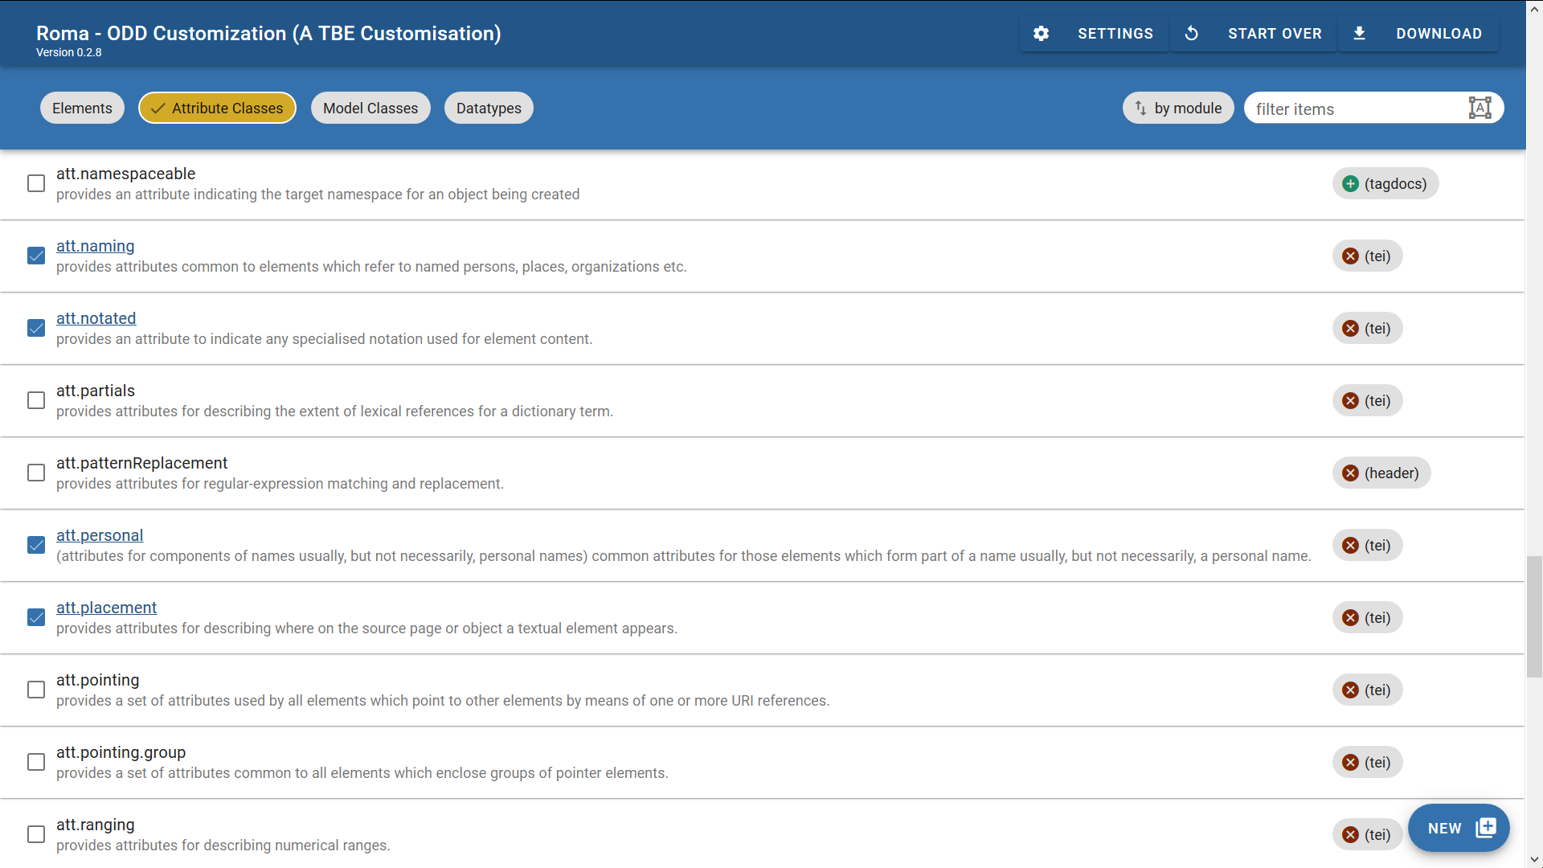Open the att.personal link
Screen dimensions: 1543x868
point(100,535)
